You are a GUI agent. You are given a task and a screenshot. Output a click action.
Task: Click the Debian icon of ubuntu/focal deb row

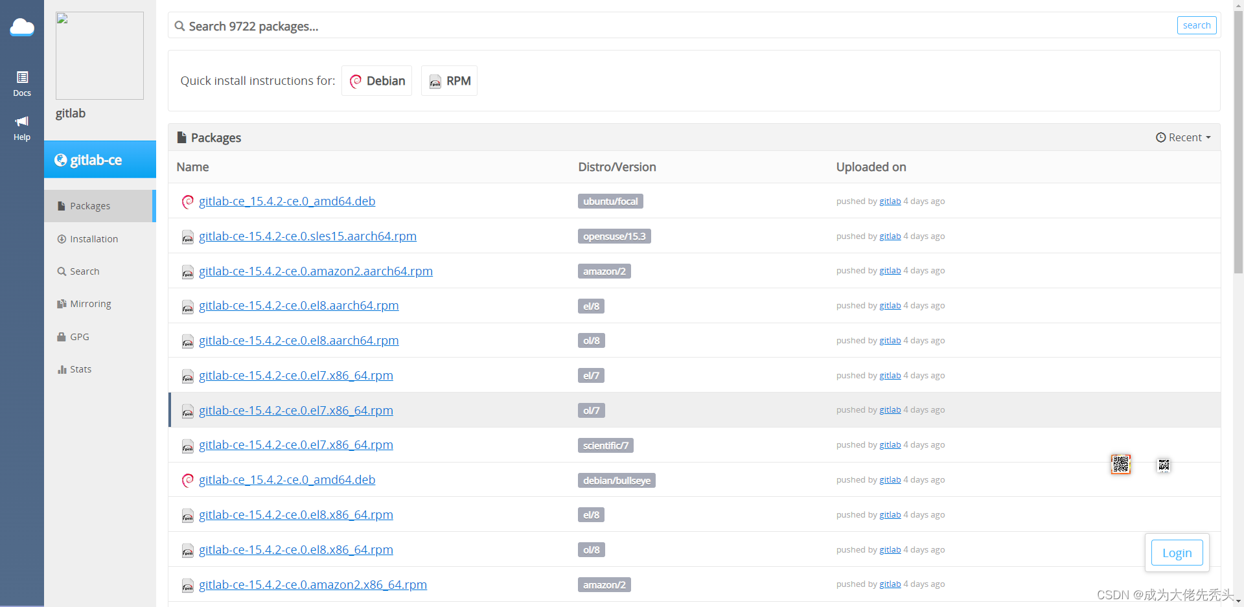tap(188, 201)
